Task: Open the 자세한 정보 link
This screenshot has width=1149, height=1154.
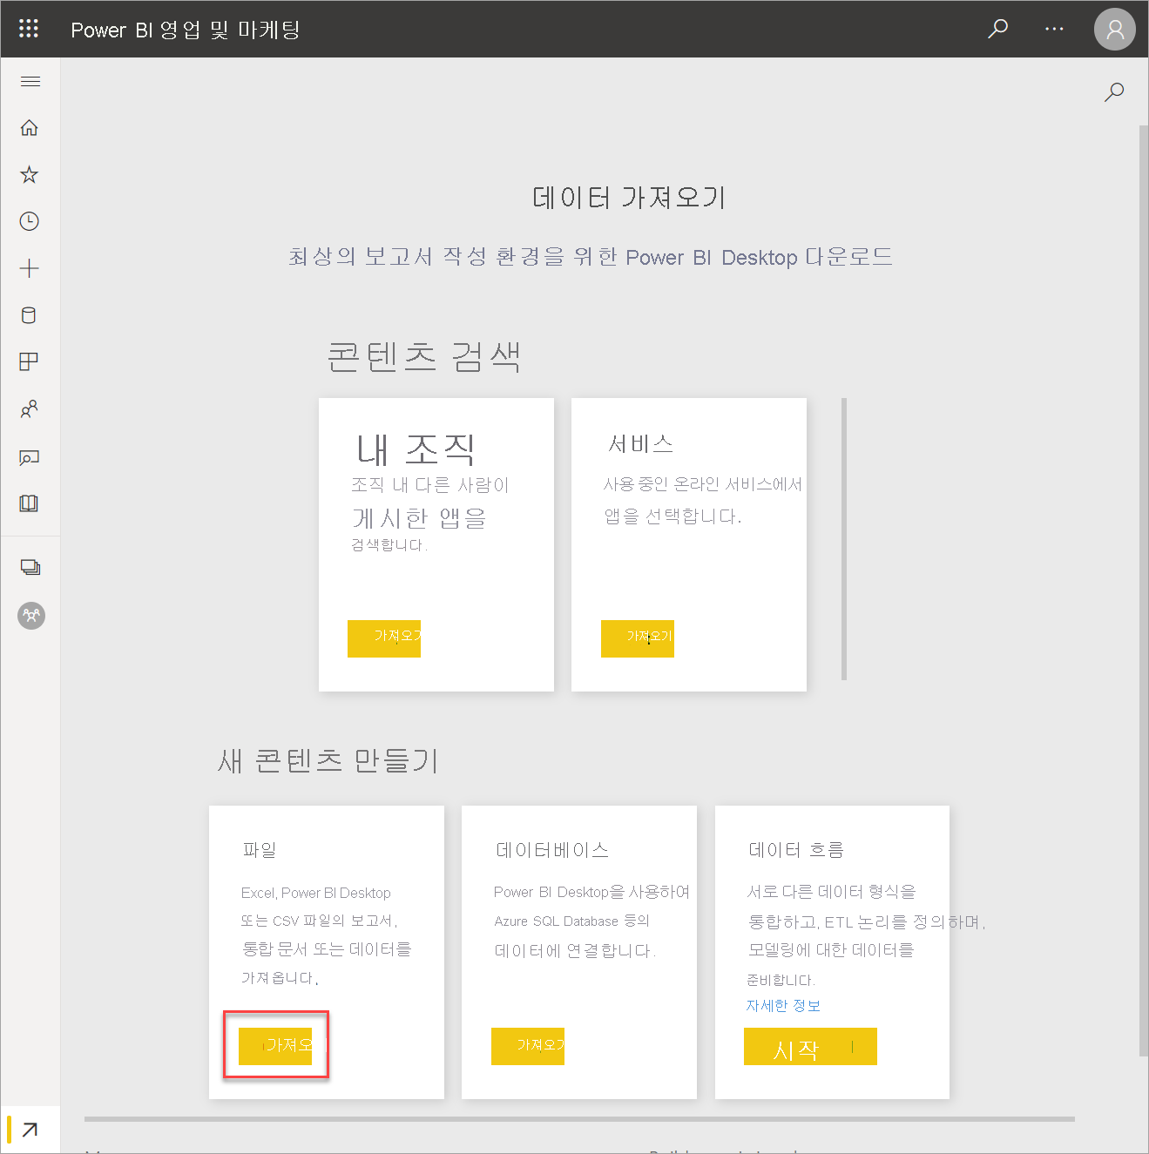Action: point(783,1006)
